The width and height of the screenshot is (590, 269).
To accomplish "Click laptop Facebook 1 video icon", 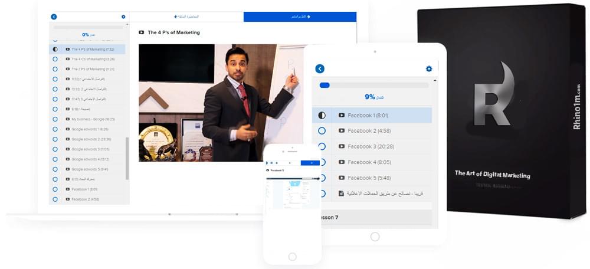I will (x=68, y=189).
